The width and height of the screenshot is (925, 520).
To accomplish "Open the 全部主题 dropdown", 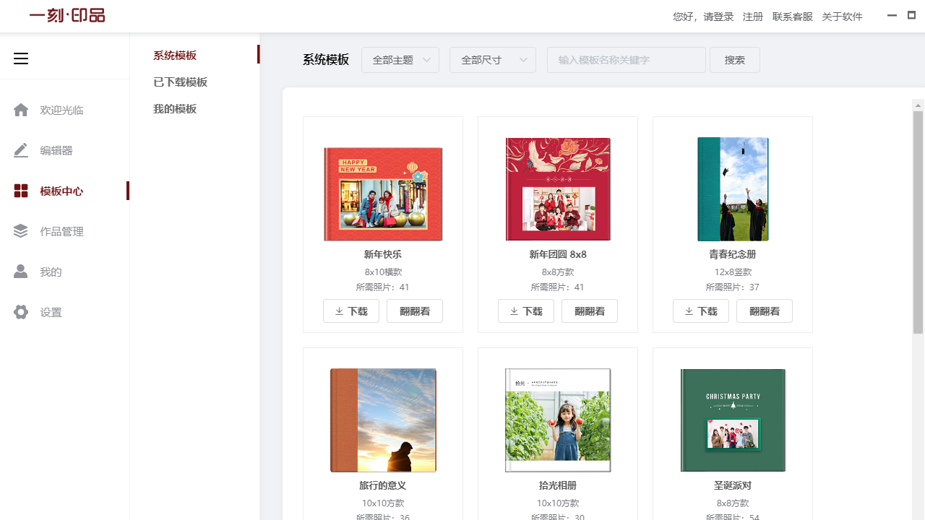I will 400,60.
